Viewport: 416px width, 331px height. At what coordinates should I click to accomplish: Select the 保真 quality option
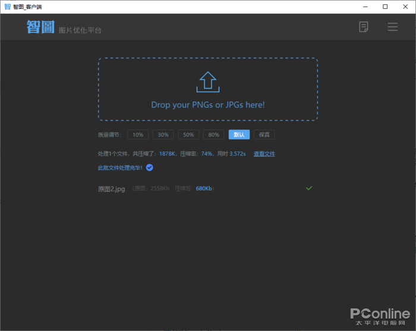pos(264,135)
